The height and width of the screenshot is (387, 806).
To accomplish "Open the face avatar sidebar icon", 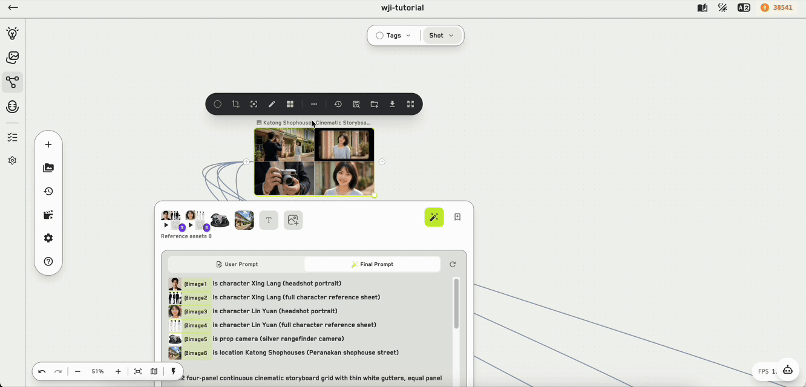I will tap(12, 107).
